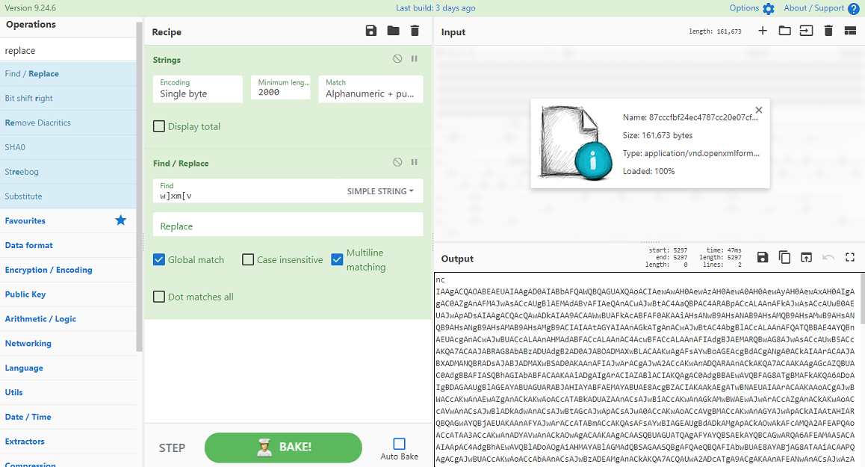Pause at Strings operation breakpoint
Viewport: 865px width, 467px height.
[415, 58]
